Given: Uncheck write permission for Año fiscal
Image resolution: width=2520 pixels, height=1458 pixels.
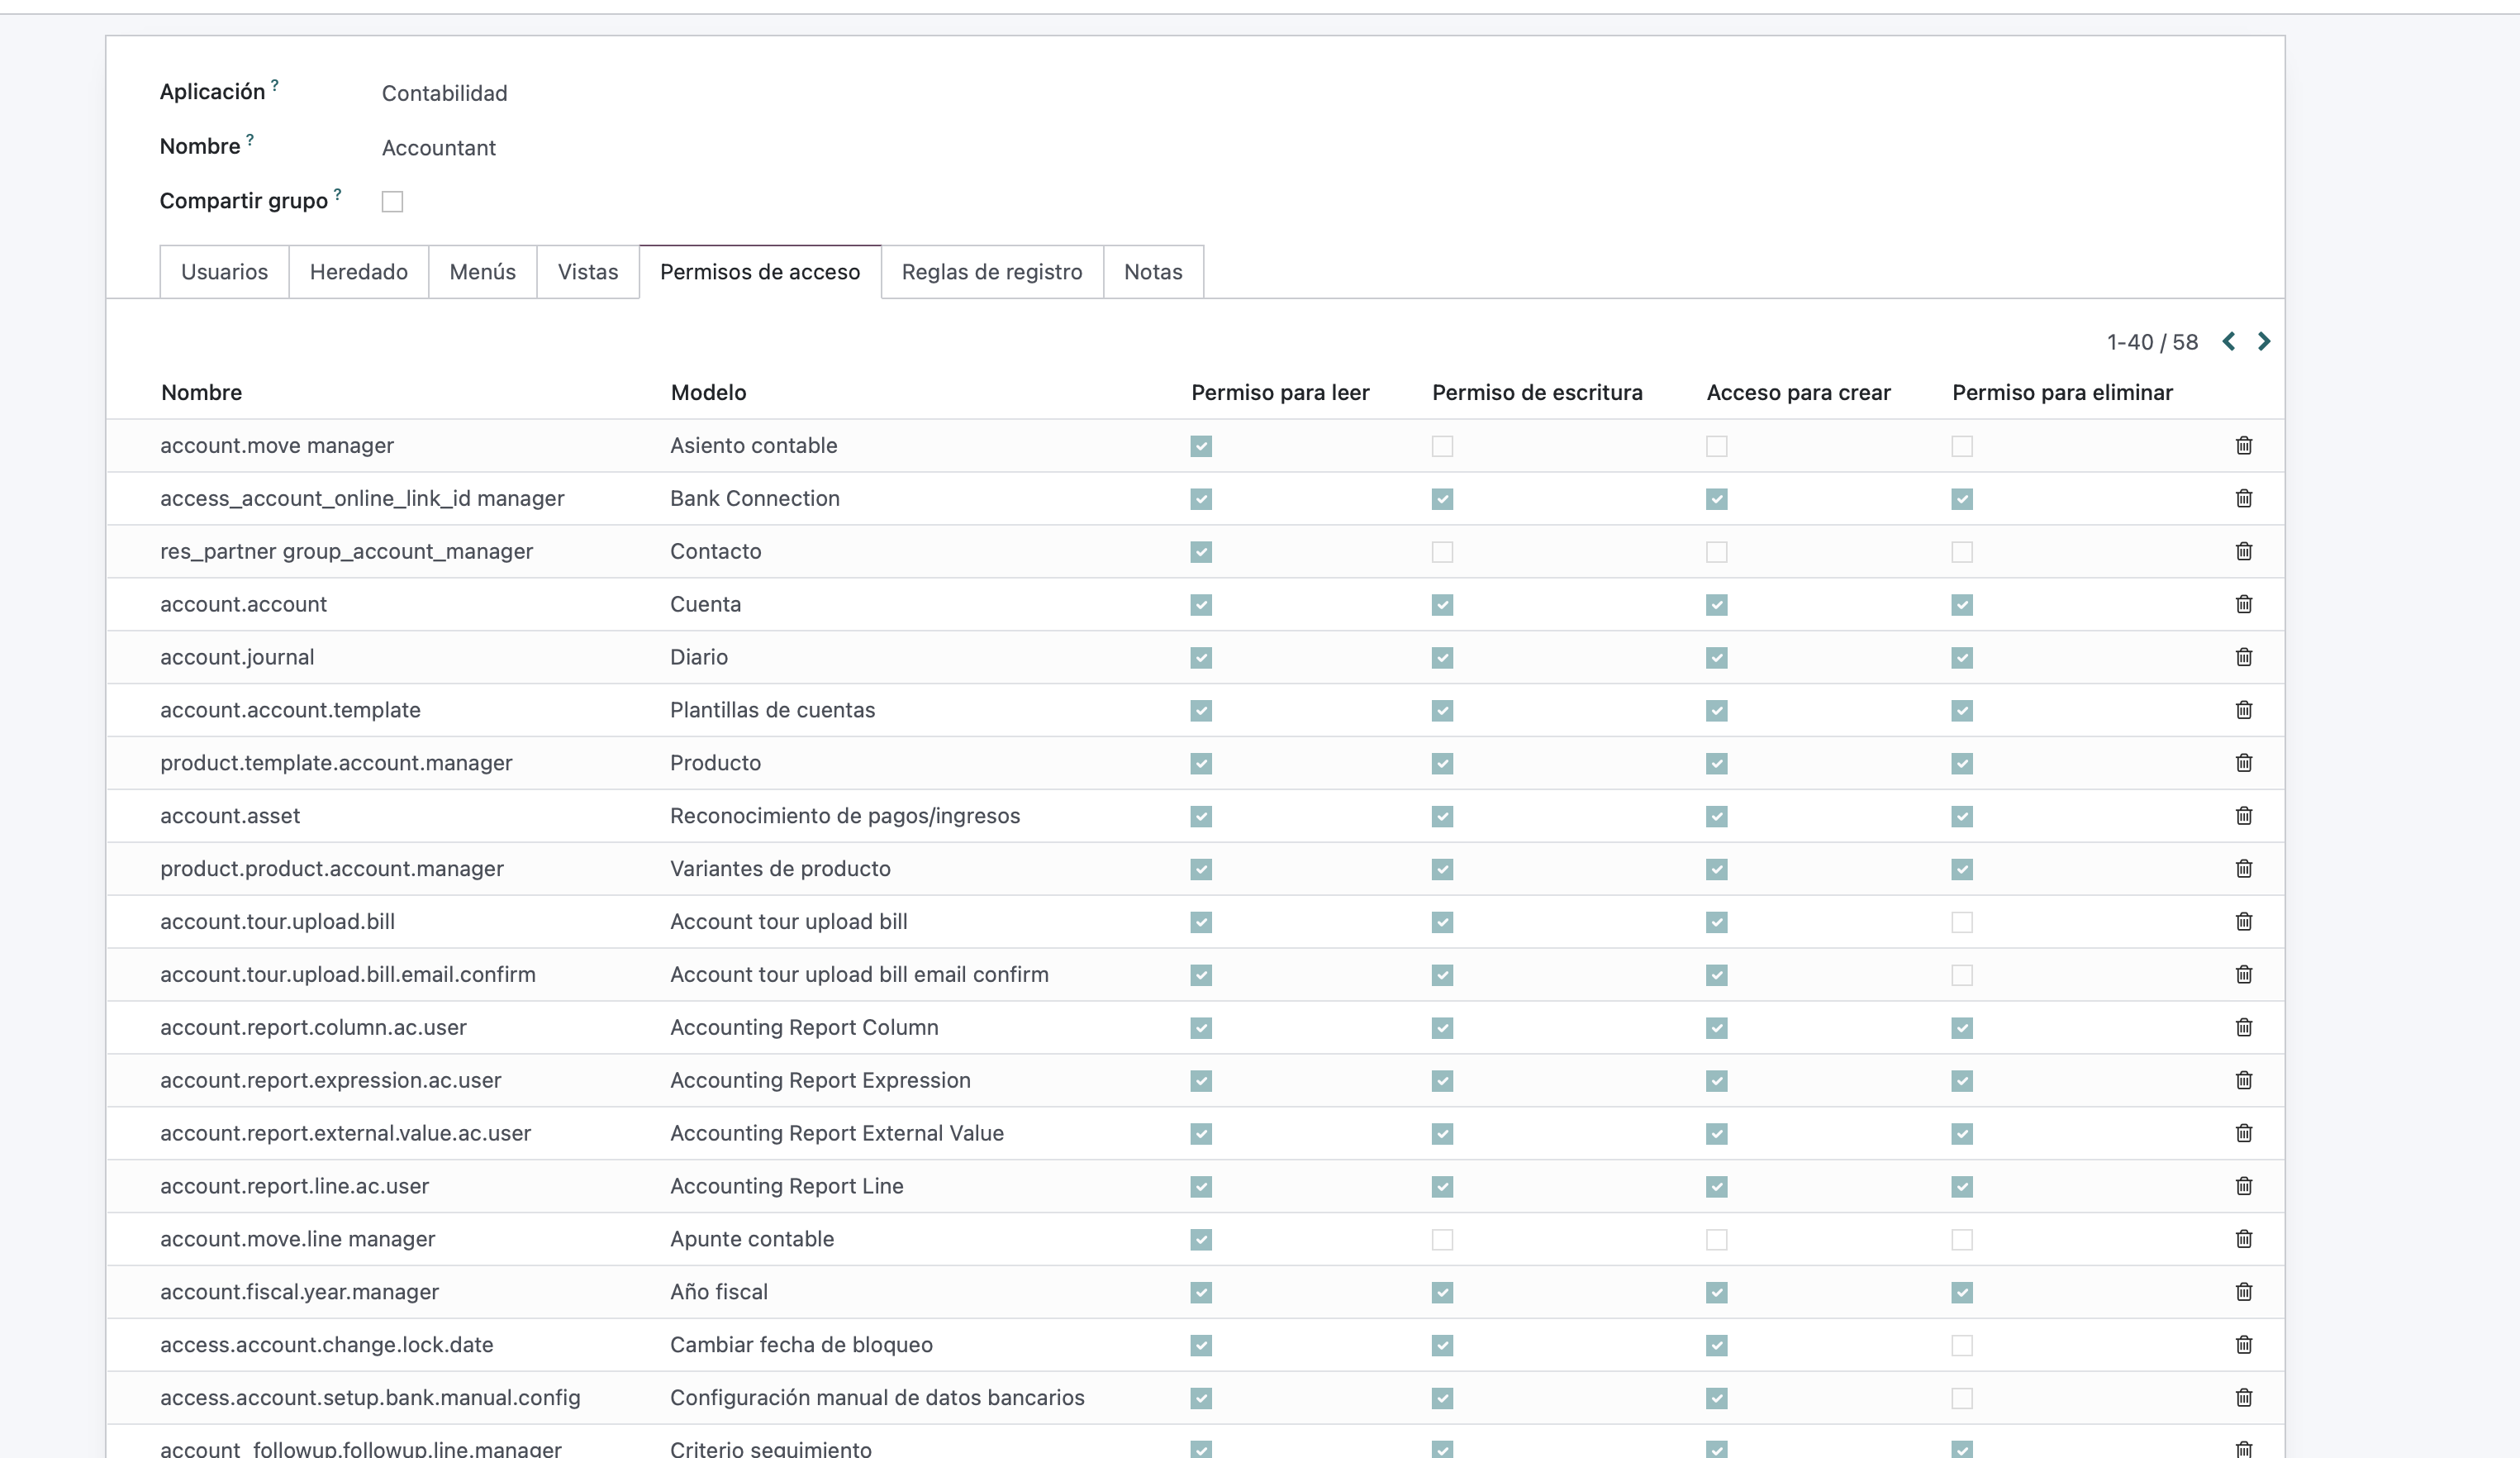Looking at the screenshot, I should pos(1442,1293).
